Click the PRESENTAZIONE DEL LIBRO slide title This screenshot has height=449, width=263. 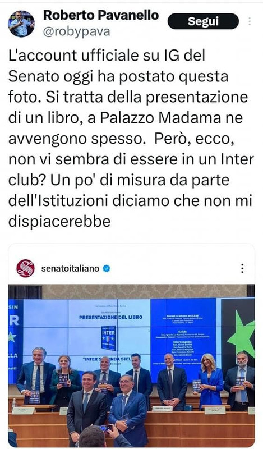[x=110, y=317]
